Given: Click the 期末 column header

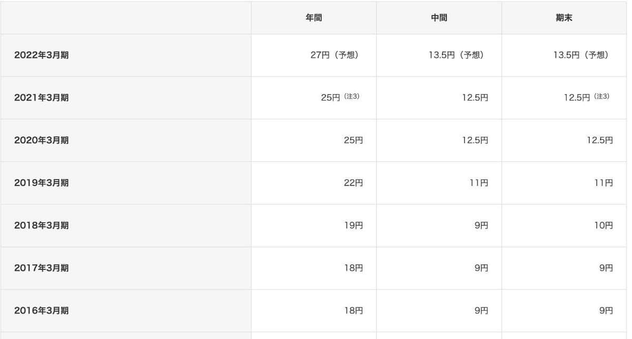Looking at the screenshot, I should click(564, 18).
